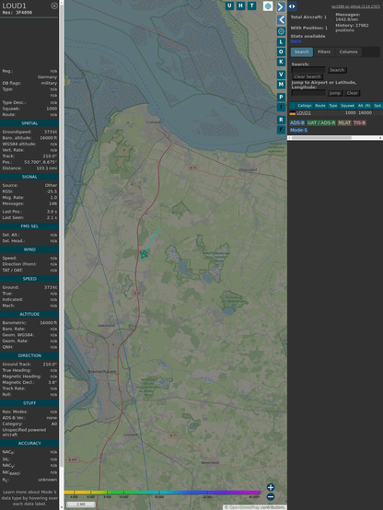Zoom out with minus button
This screenshot has height=510, width=383.
click(x=271, y=497)
